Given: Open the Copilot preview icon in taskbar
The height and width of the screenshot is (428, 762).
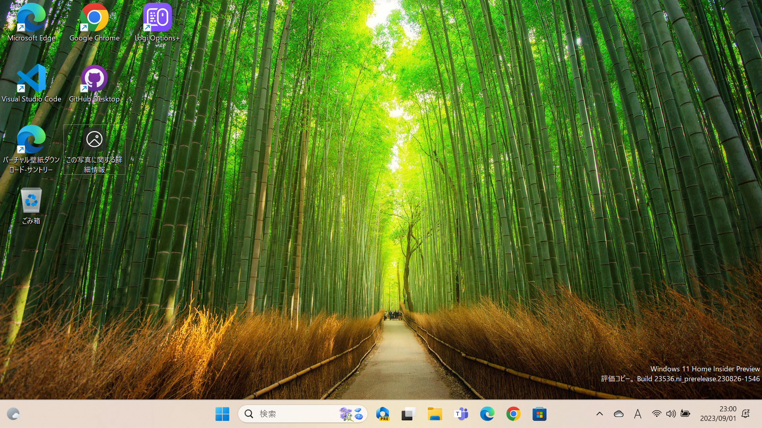Looking at the screenshot, I should click(x=383, y=414).
